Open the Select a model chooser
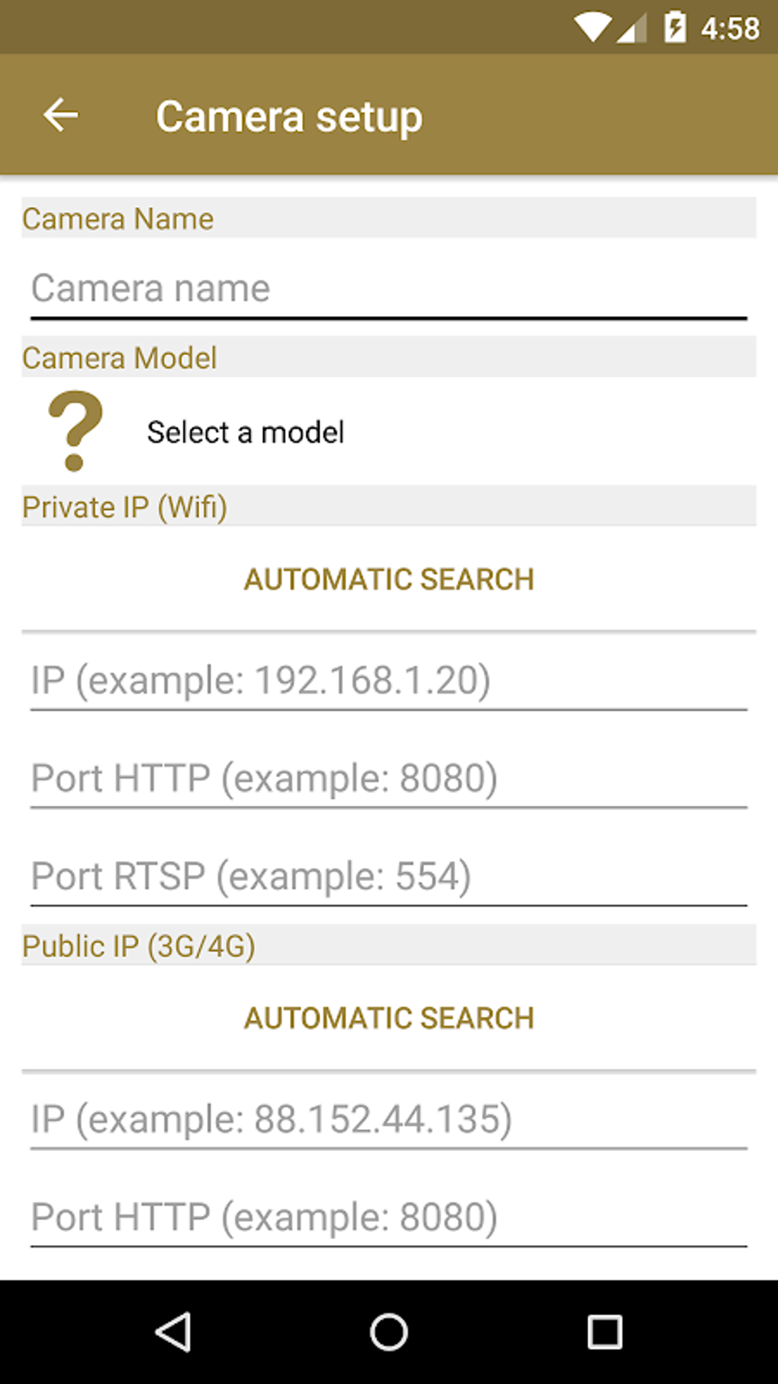The image size is (778, 1384). 246,432
